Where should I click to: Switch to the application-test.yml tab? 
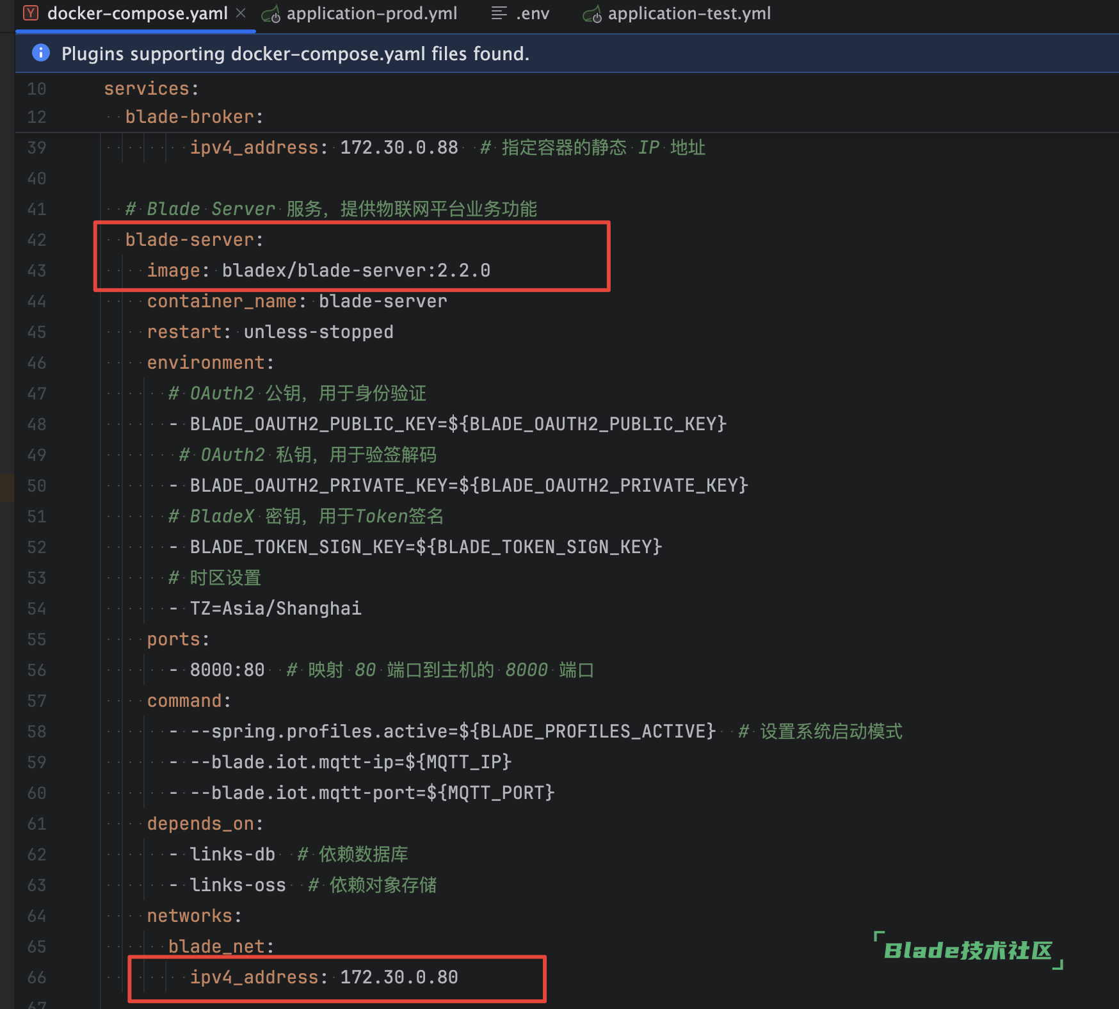pos(689,13)
